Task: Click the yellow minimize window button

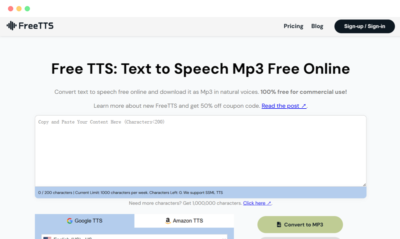Action: pos(19,8)
